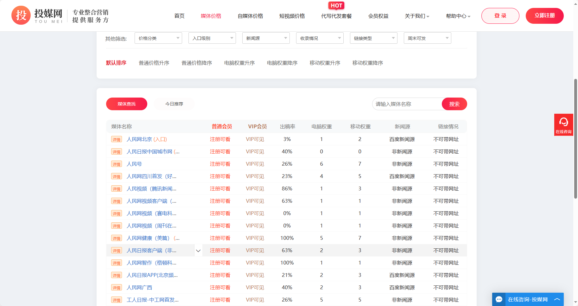Open 详情 badge for 人民网北京 (入口)
This screenshot has height=306, width=578.
click(x=117, y=139)
